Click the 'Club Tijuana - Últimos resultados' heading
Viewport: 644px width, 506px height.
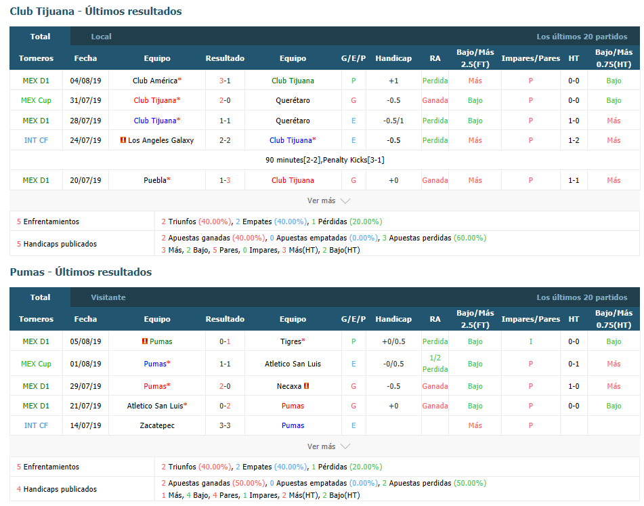[x=95, y=12]
